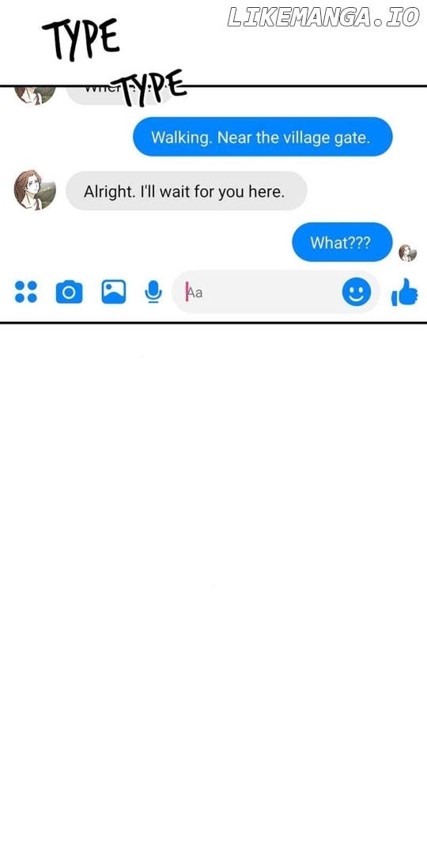Send a thumbs-up like
The width and height of the screenshot is (427, 854).
coord(404,292)
